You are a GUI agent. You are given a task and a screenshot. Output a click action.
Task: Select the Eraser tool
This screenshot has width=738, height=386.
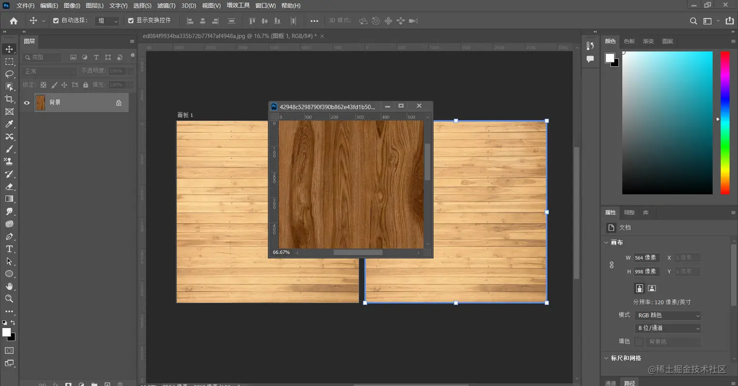tap(9, 186)
